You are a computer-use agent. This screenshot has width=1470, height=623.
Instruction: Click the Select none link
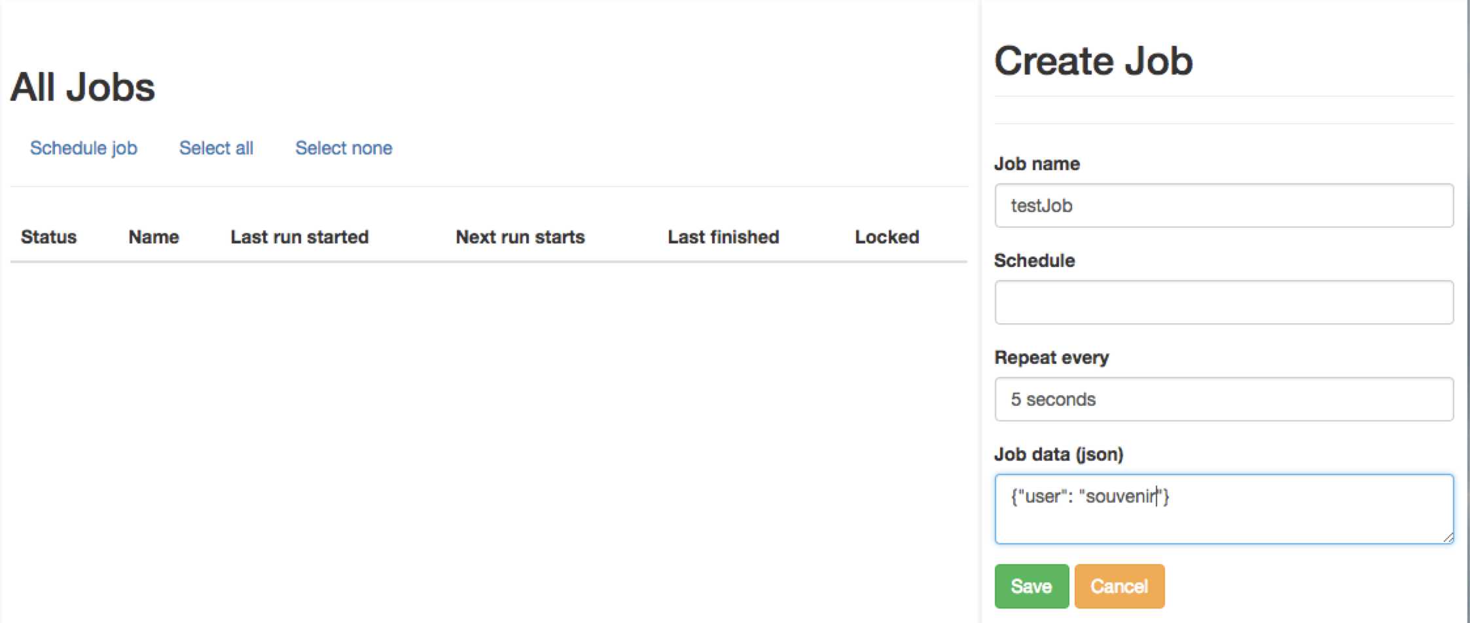tap(344, 148)
